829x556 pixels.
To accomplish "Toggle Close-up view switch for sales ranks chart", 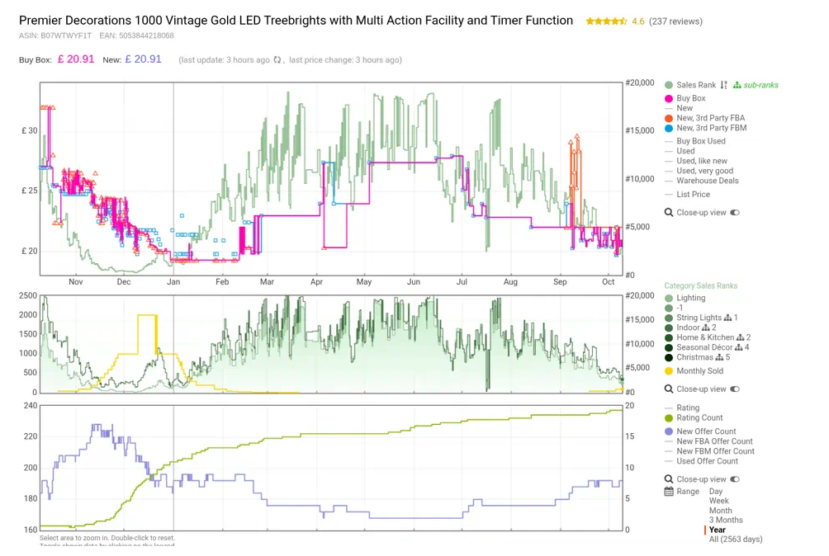I will (735, 389).
